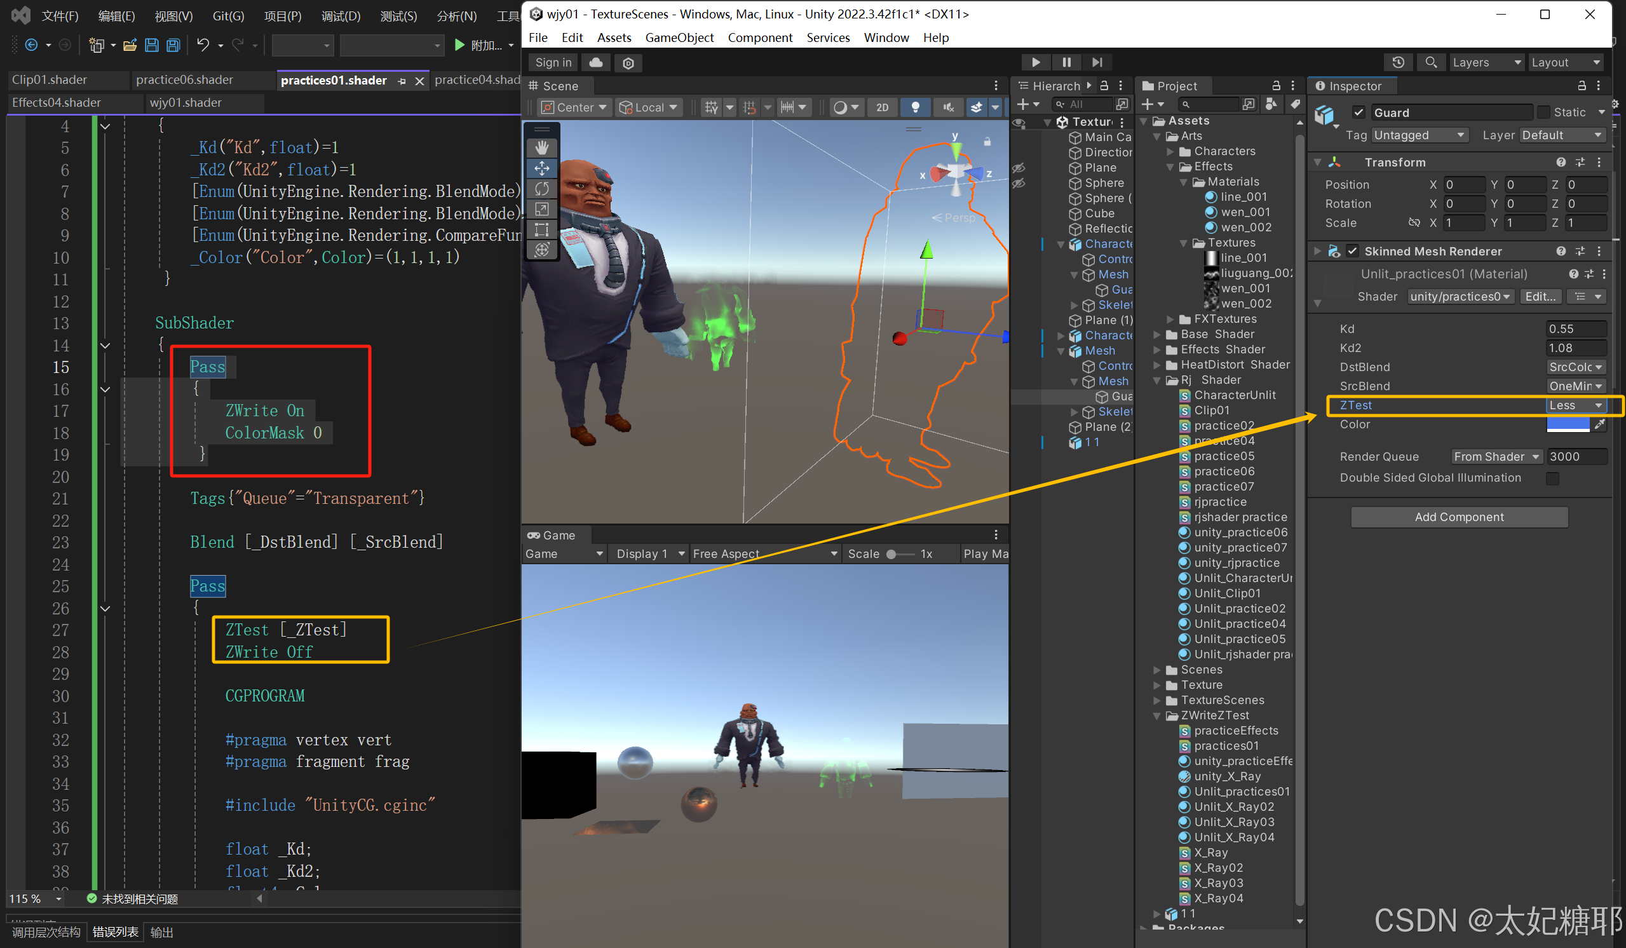
Task: Open the GameObject menu
Action: (679, 37)
